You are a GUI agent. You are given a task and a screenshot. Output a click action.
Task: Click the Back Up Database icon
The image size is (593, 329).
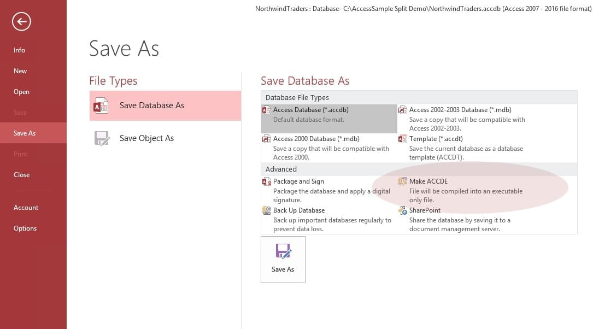point(266,210)
